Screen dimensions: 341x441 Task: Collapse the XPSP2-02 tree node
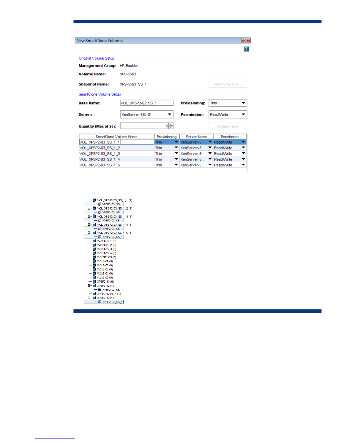pyautogui.click(x=89, y=285)
